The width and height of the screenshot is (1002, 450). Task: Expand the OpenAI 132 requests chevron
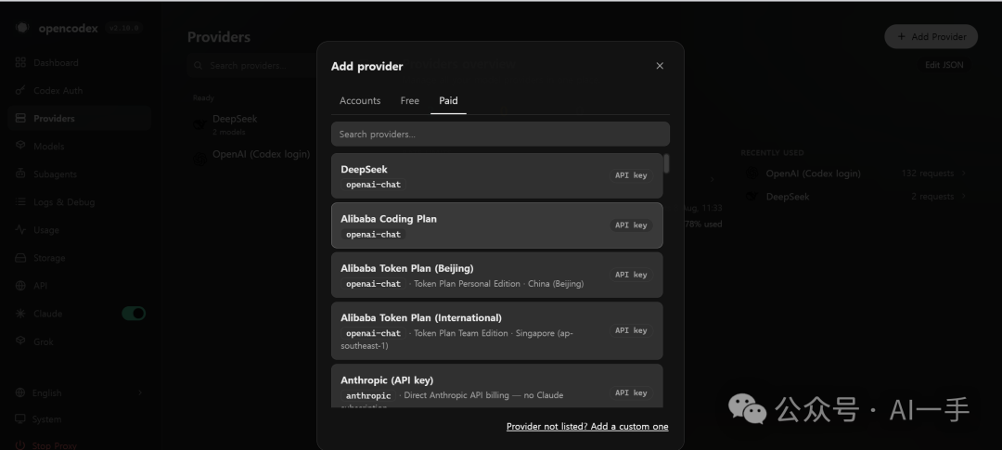[964, 174]
